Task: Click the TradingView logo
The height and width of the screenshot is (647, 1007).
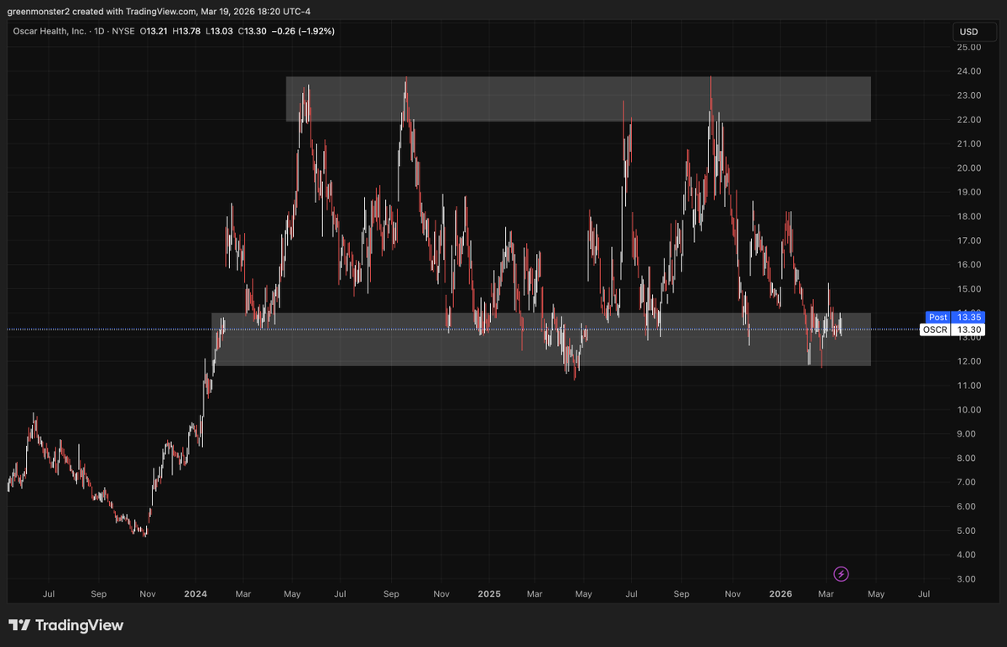Action: 63,625
